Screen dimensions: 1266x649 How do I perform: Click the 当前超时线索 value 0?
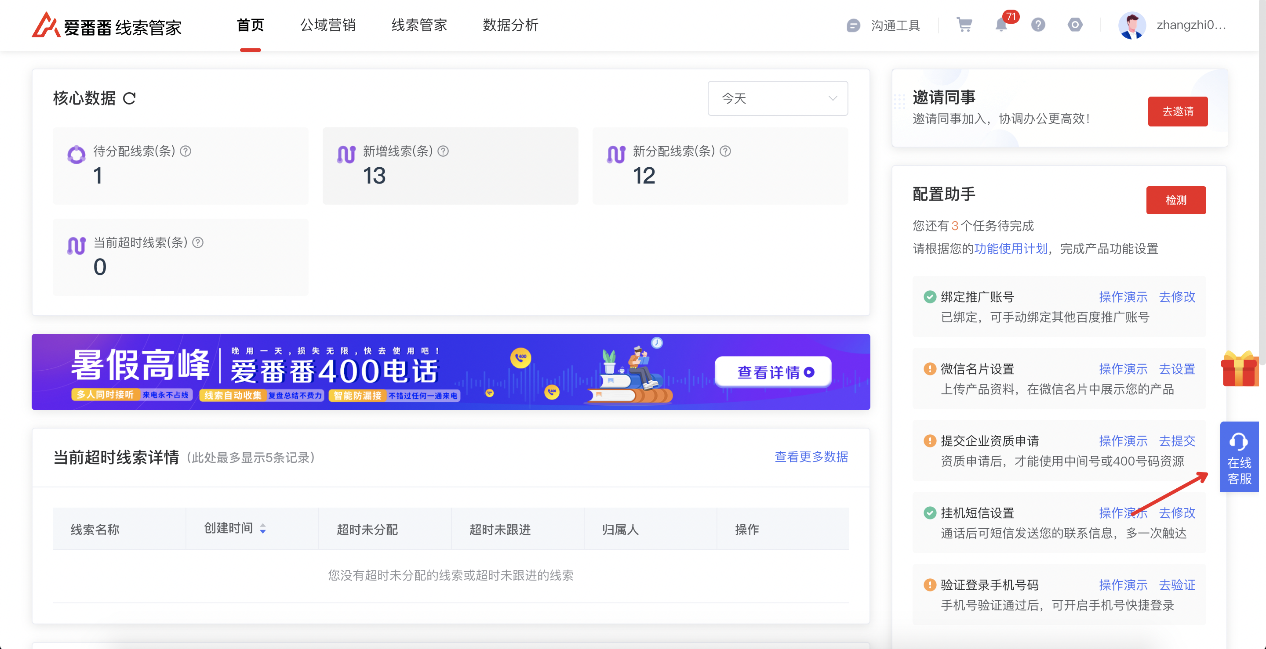click(x=100, y=267)
